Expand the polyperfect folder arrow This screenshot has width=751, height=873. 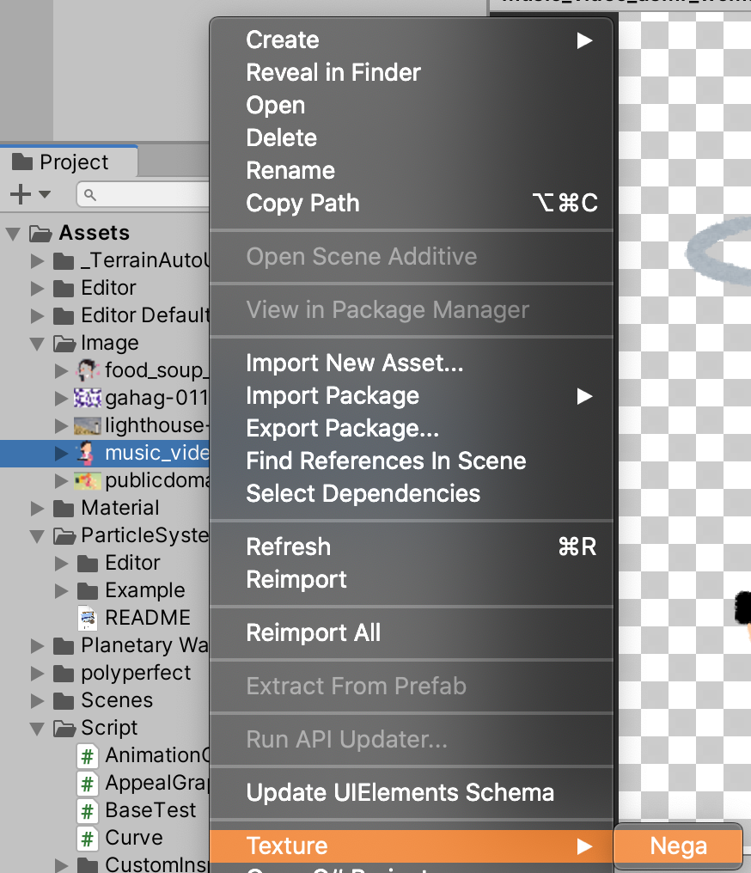37,673
